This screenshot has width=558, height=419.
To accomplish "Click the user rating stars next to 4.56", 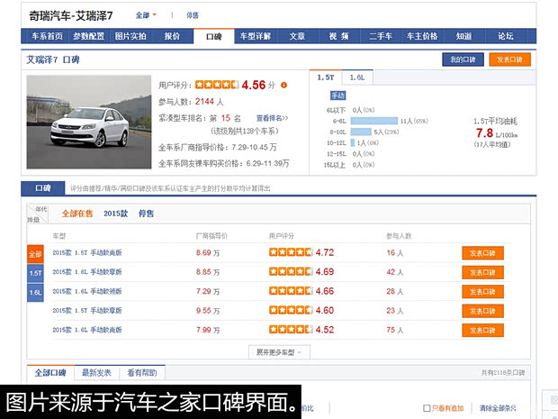I will coord(217,85).
